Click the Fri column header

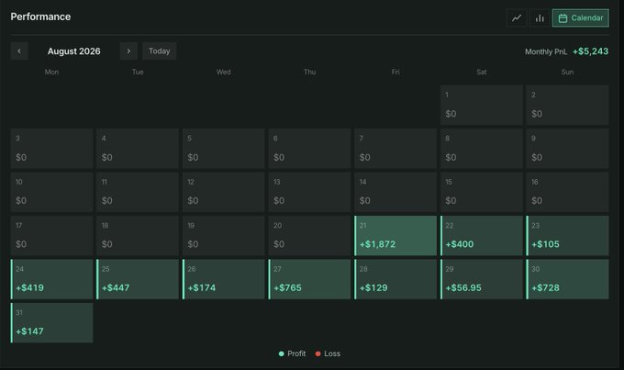click(x=396, y=73)
